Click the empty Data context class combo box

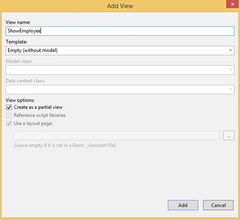tap(120, 89)
